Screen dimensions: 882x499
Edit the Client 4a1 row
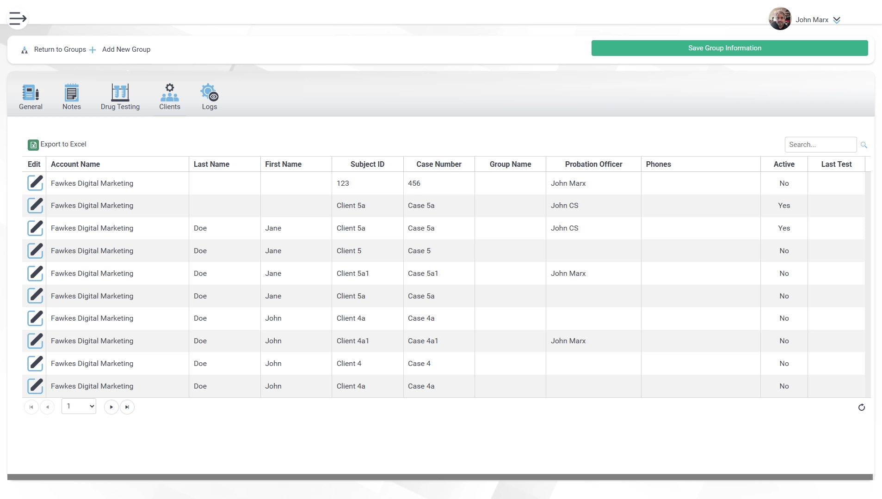pyautogui.click(x=35, y=341)
